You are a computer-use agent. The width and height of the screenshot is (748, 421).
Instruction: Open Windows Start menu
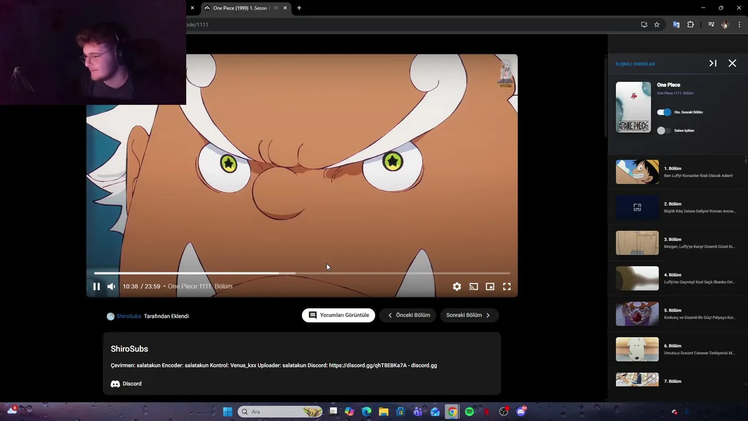227,412
